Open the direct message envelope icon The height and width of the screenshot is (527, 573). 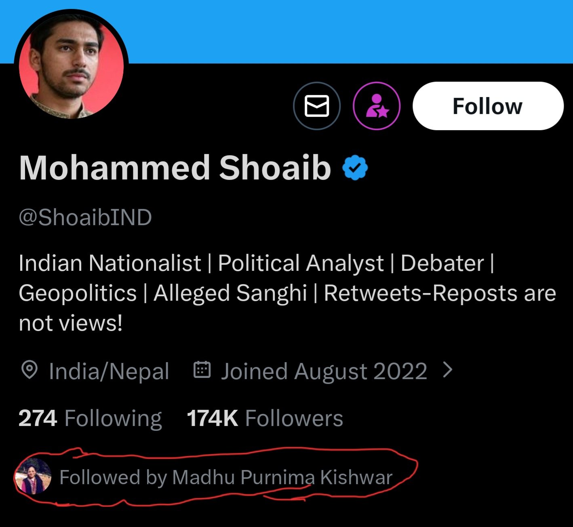(x=316, y=106)
